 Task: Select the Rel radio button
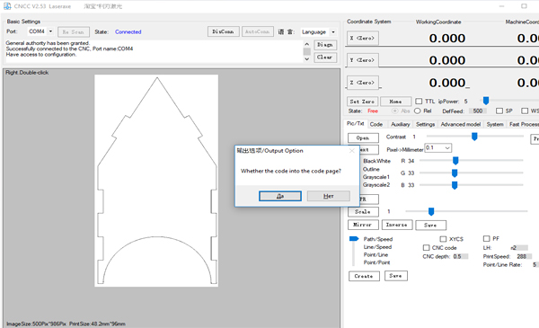click(x=418, y=111)
